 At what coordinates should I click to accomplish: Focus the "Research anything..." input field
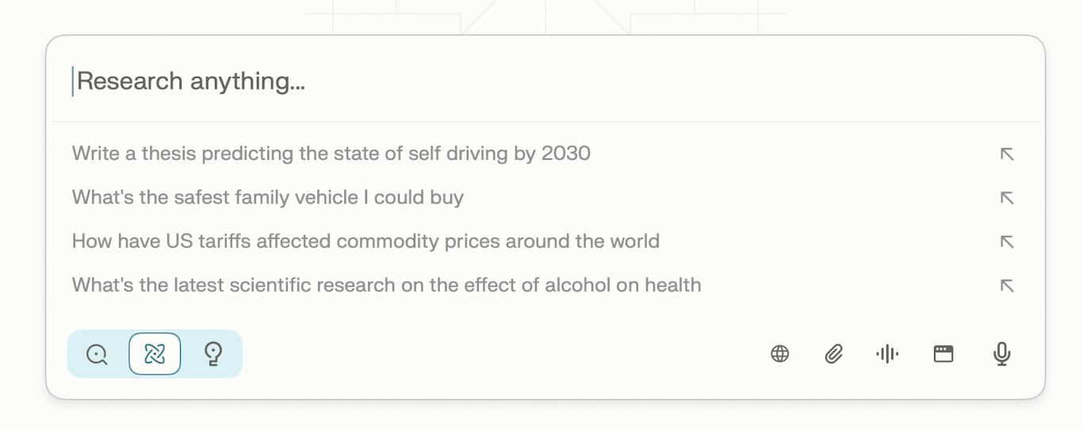coord(476,82)
